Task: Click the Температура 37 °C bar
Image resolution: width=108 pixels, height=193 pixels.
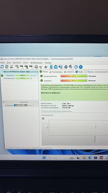Action: [x=22, y=78]
